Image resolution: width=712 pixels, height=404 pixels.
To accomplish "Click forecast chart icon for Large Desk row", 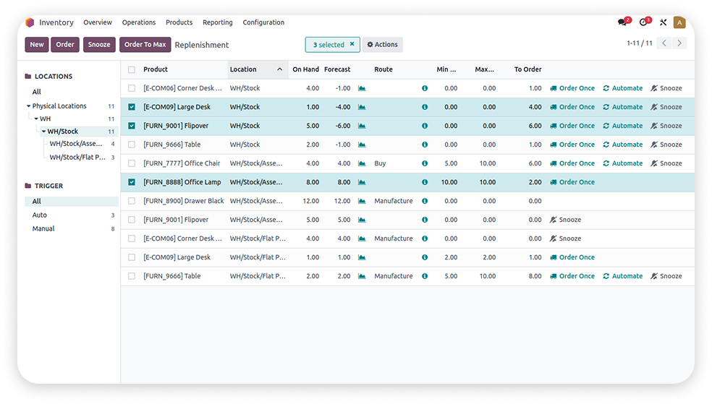I will click(x=362, y=107).
